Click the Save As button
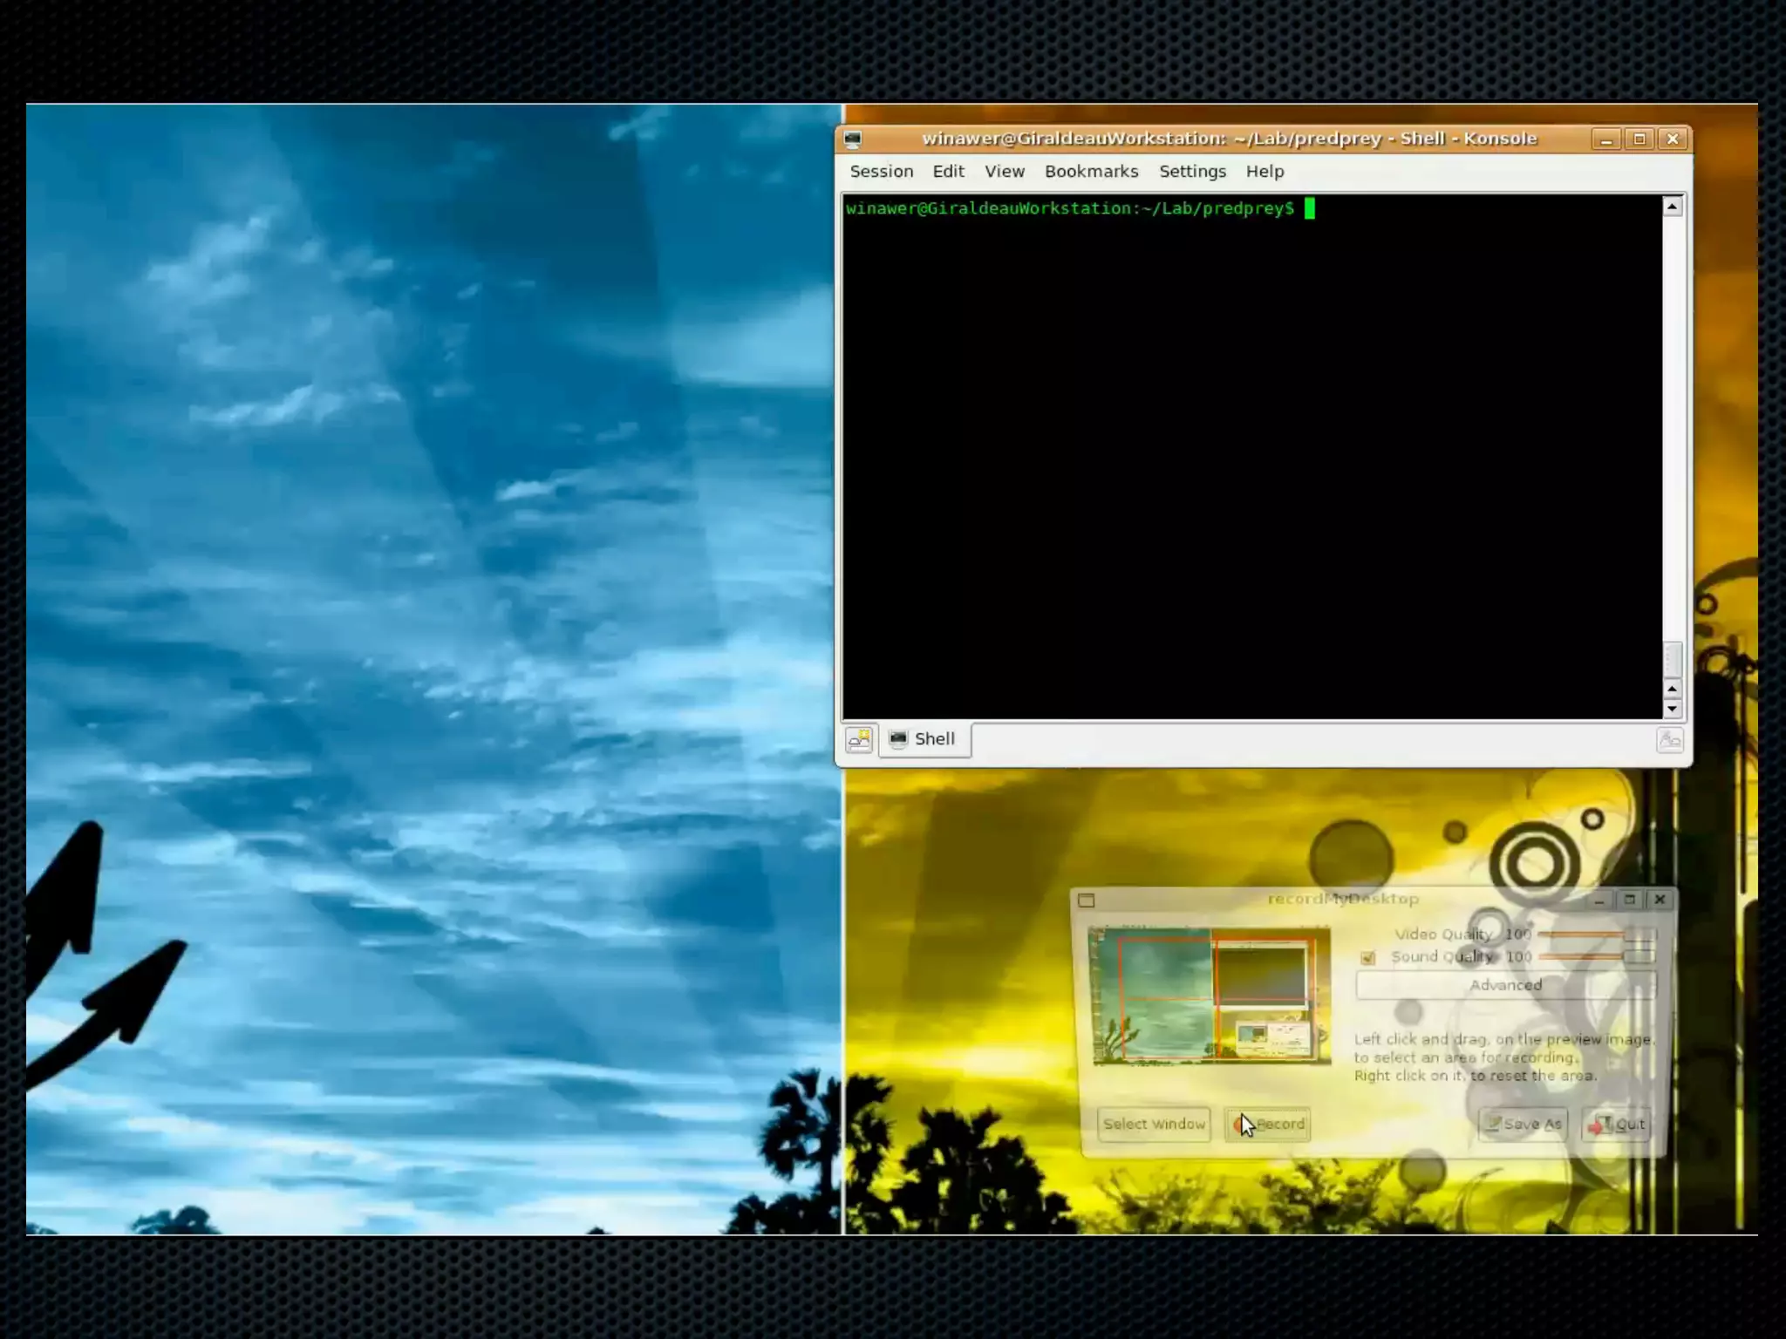 click(x=1523, y=1125)
